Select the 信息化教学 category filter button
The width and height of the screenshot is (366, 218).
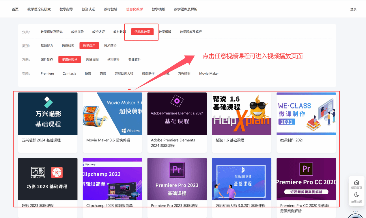142,32
